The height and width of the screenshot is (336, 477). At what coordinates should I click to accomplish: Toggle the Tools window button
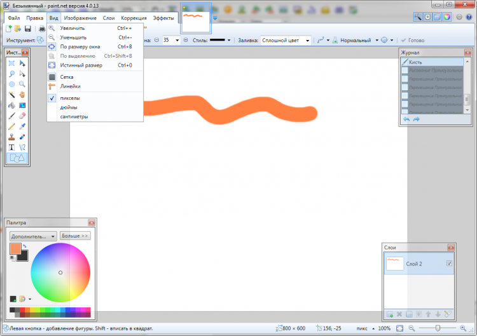click(418, 17)
